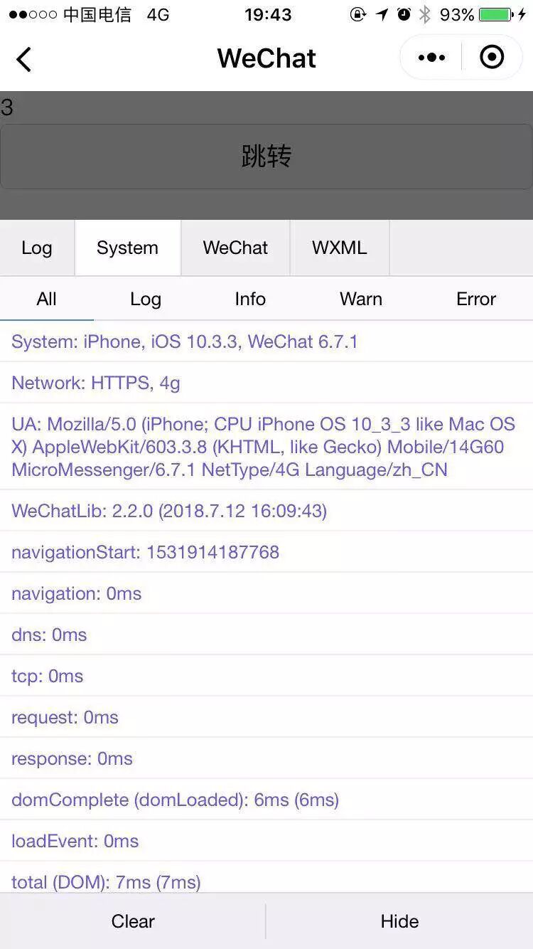
Task: Tap the 19:43 clock in status bar
Action: click(268, 14)
